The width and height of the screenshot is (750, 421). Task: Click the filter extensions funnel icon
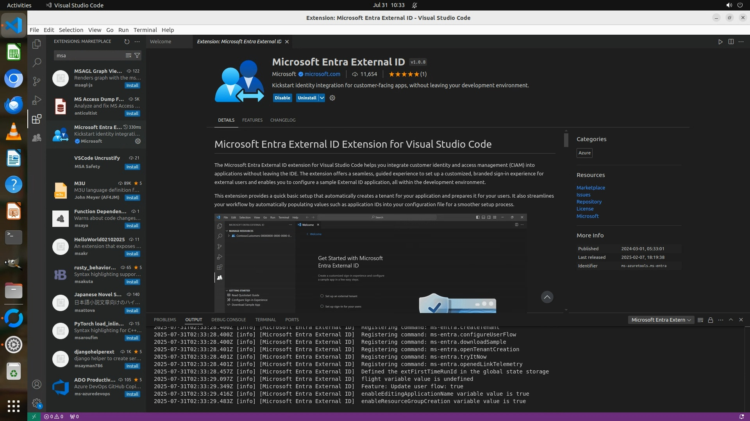137,55
